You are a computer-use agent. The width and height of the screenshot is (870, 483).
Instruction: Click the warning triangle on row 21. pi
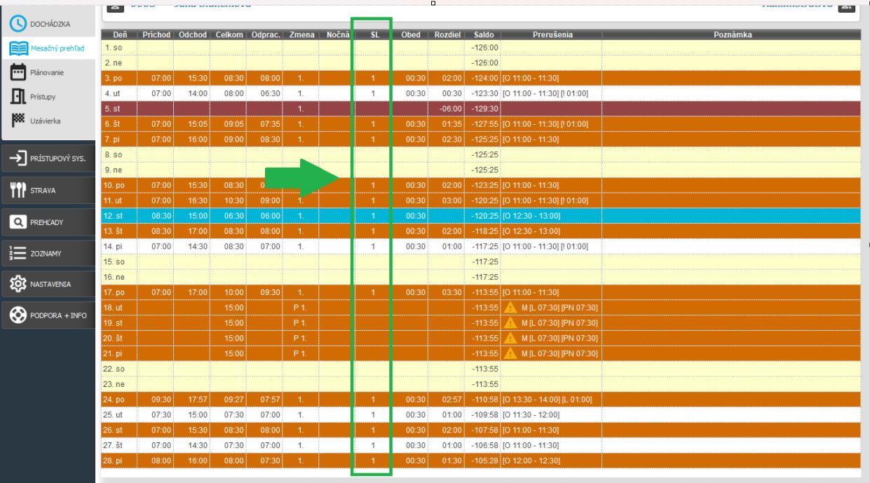pos(510,353)
